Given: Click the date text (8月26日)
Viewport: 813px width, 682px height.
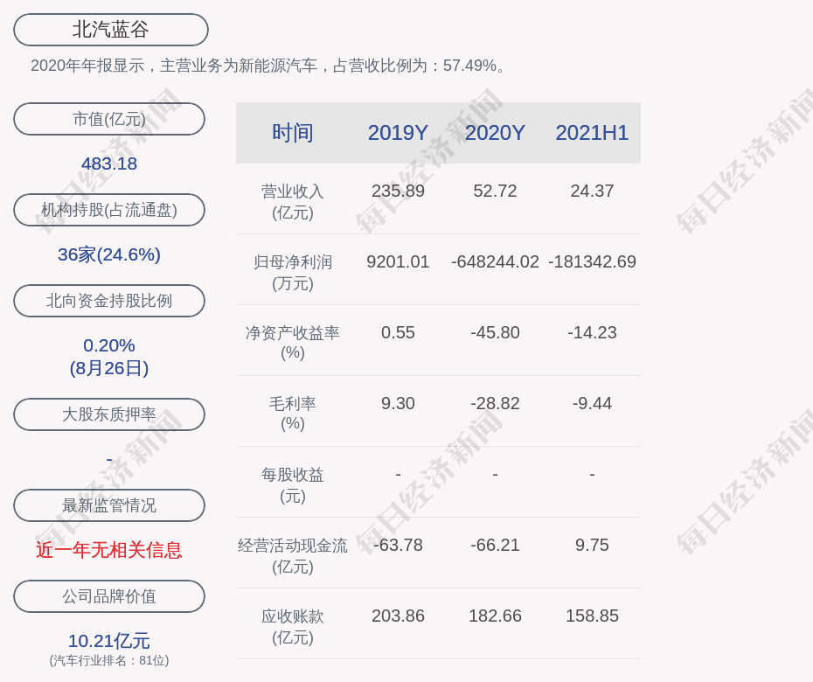Looking at the screenshot, I should tap(109, 368).
